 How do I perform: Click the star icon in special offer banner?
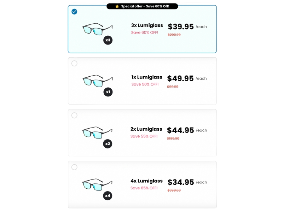click(x=117, y=6)
